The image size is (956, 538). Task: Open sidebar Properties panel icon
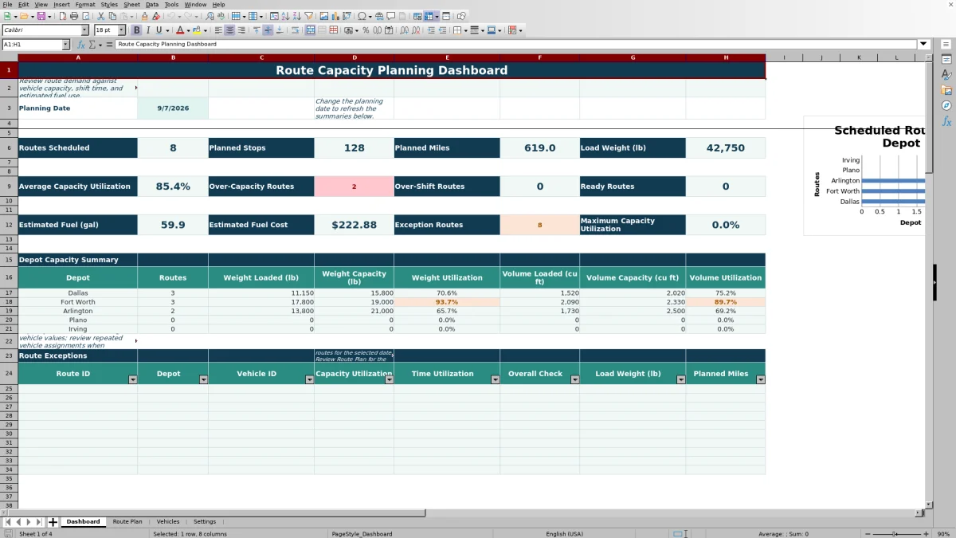(x=946, y=59)
